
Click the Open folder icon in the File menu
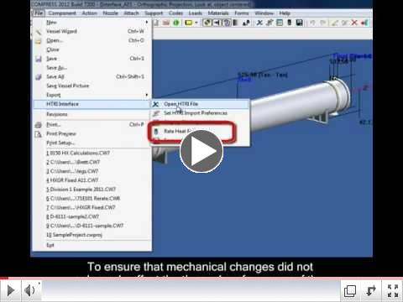point(39,41)
